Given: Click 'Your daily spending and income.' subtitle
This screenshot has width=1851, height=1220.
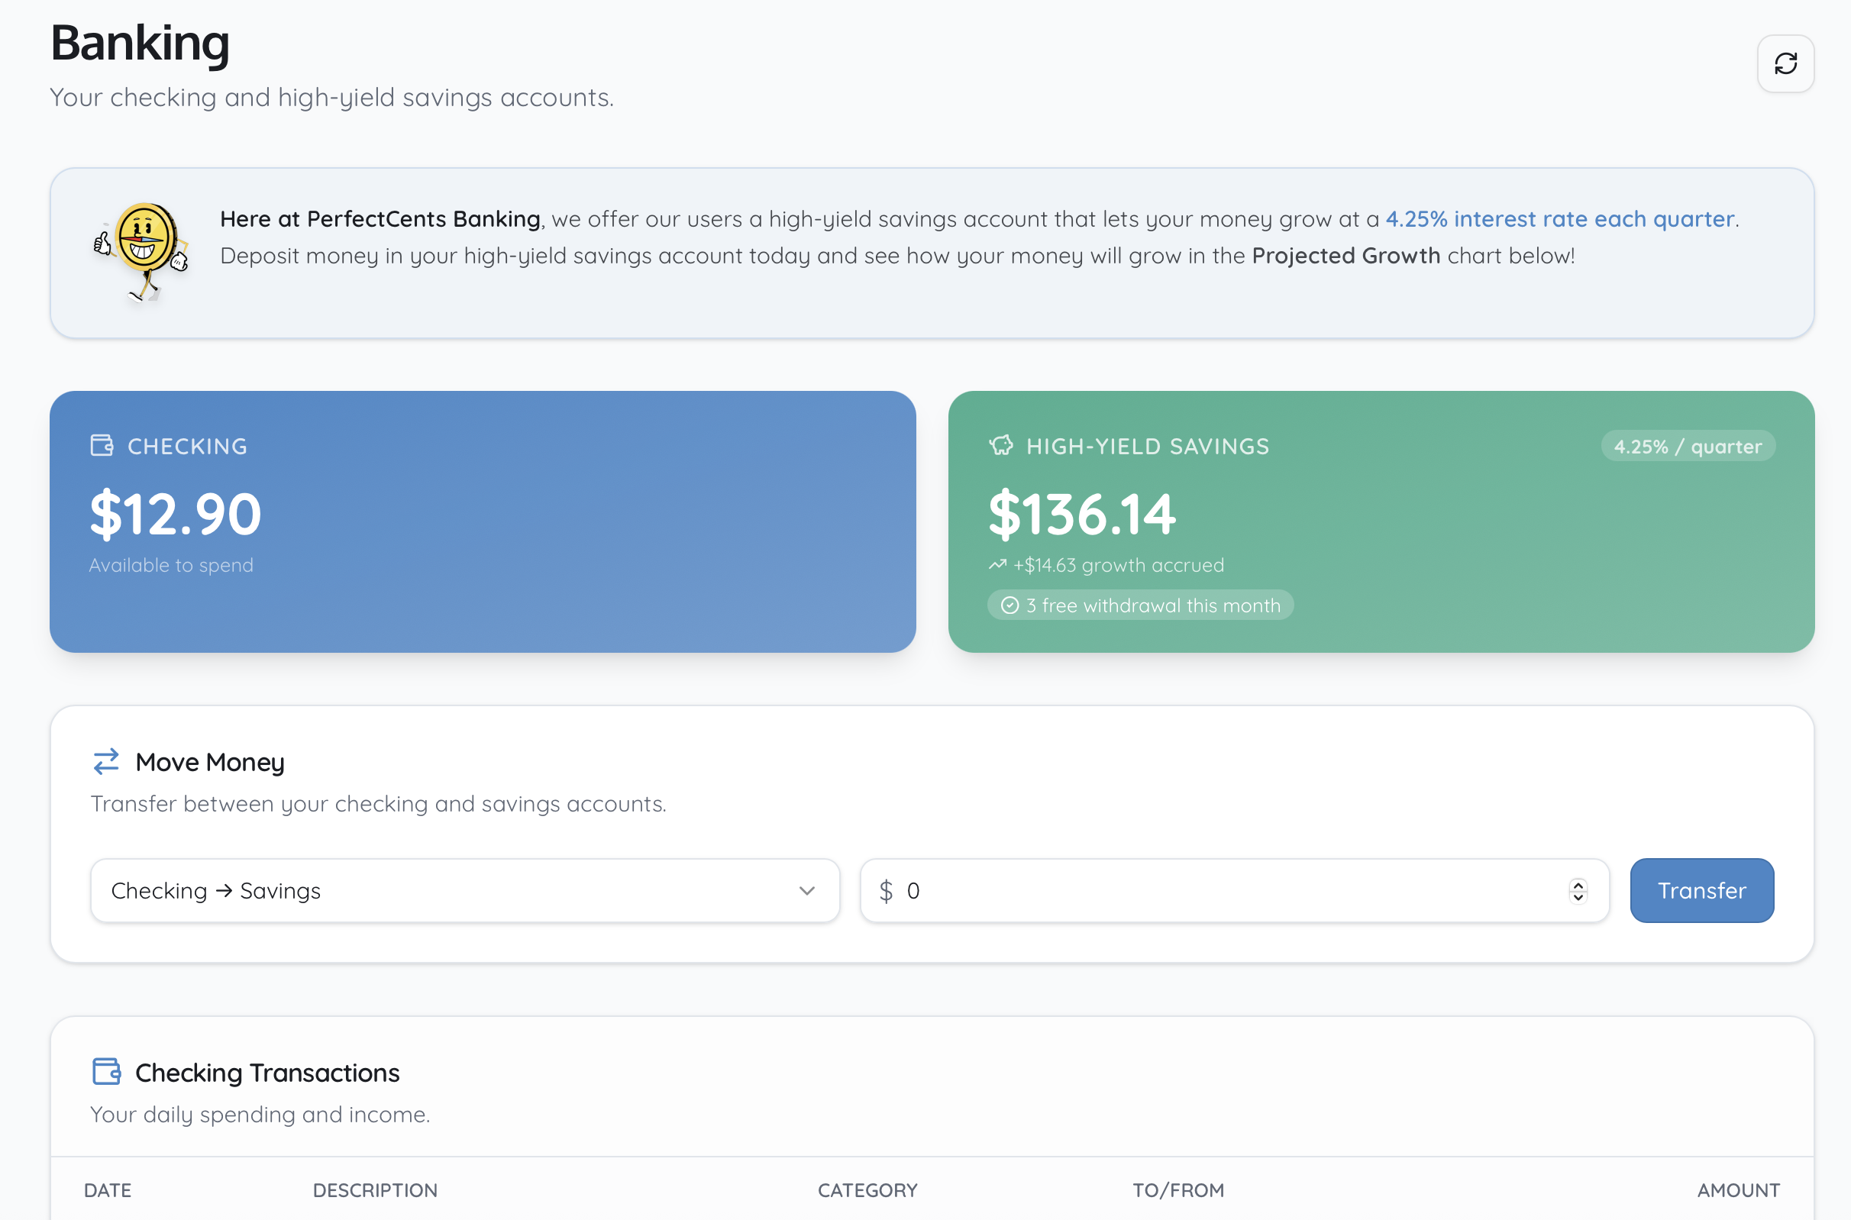Looking at the screenshot, I should 260,1114.
